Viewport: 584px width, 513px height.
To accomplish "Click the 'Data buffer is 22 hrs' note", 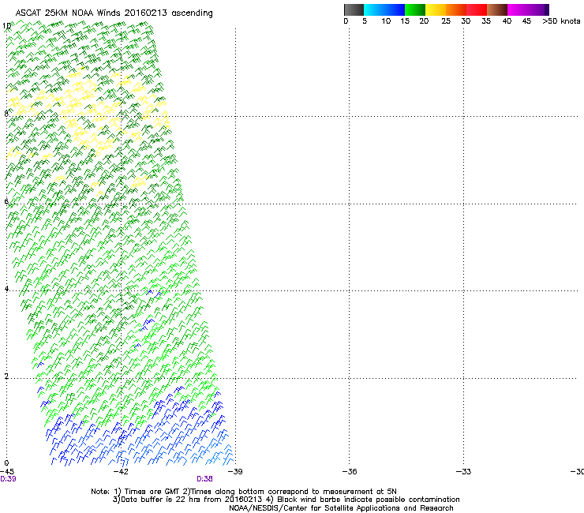I will pos(286,500).
